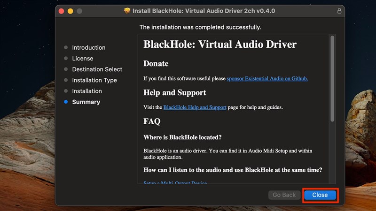Click the Go Back button
376x211 pixels.
tap(284, 195)
